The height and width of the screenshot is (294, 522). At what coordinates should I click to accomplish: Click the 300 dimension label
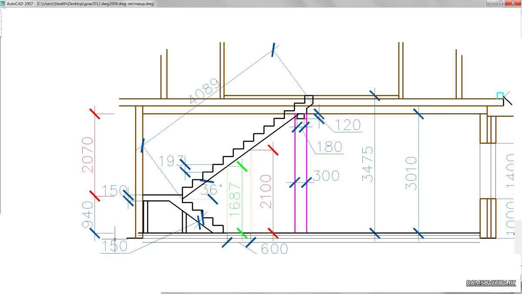pyautogui.click(x=326, y=176)
